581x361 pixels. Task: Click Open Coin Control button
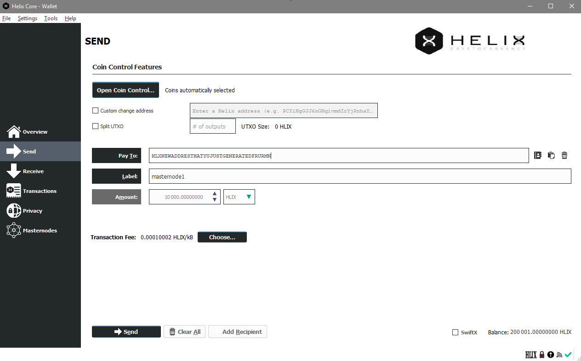pyautogui.click(x=125, y=90)
